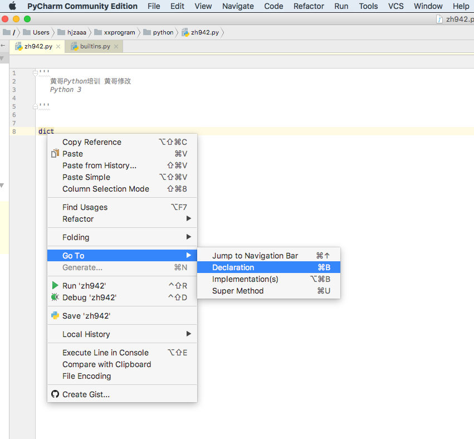Click the Users folder breadcrumb
The width and height of the screenshot is (474, 439).
click(x=36, y=32)
